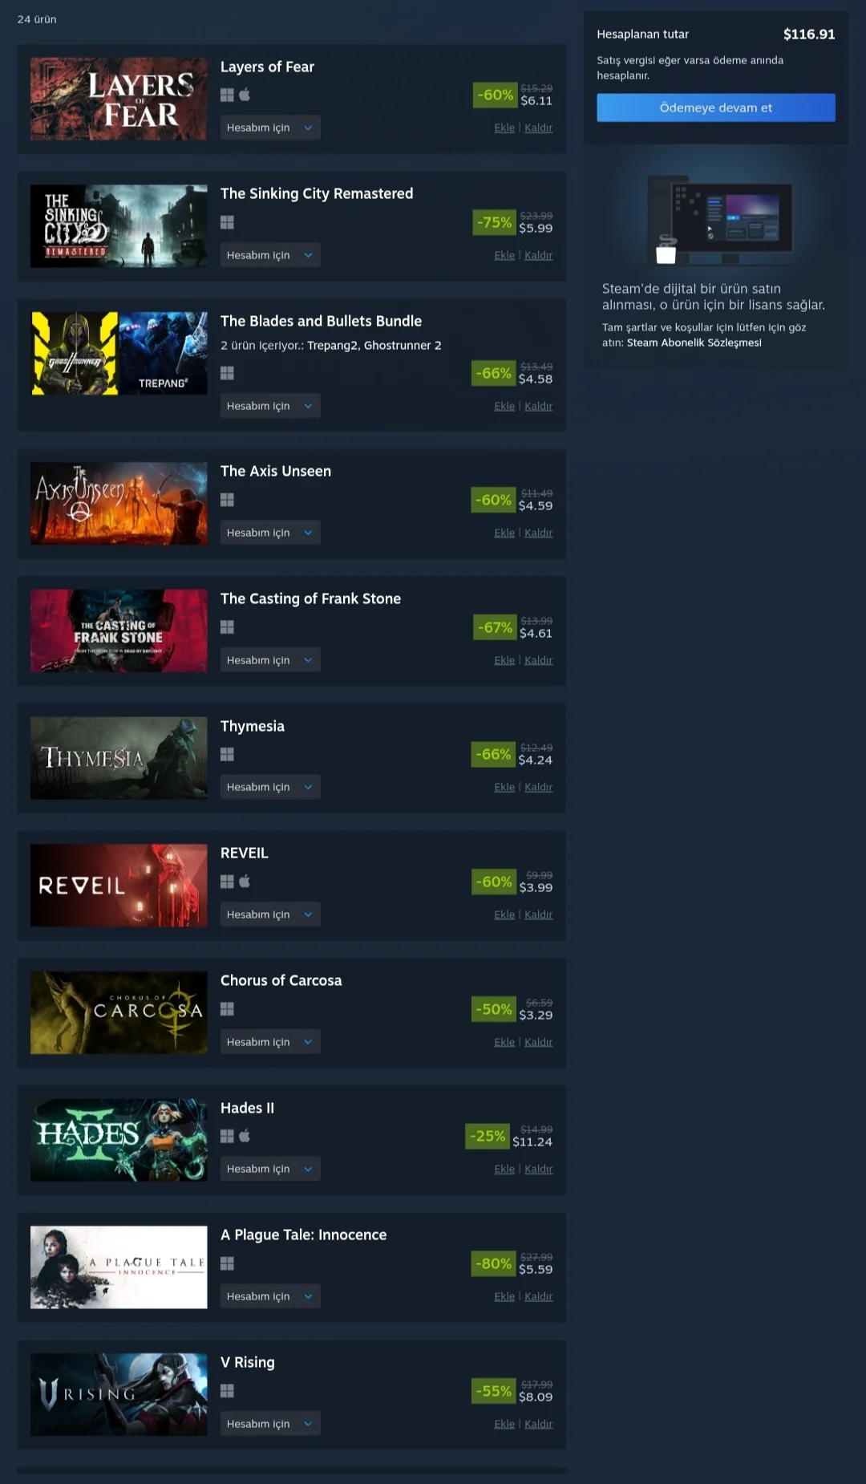This screenshot has width=866, height=1484.
Task: Click the Hades II game thumbnail
Action: (119, 1139)
